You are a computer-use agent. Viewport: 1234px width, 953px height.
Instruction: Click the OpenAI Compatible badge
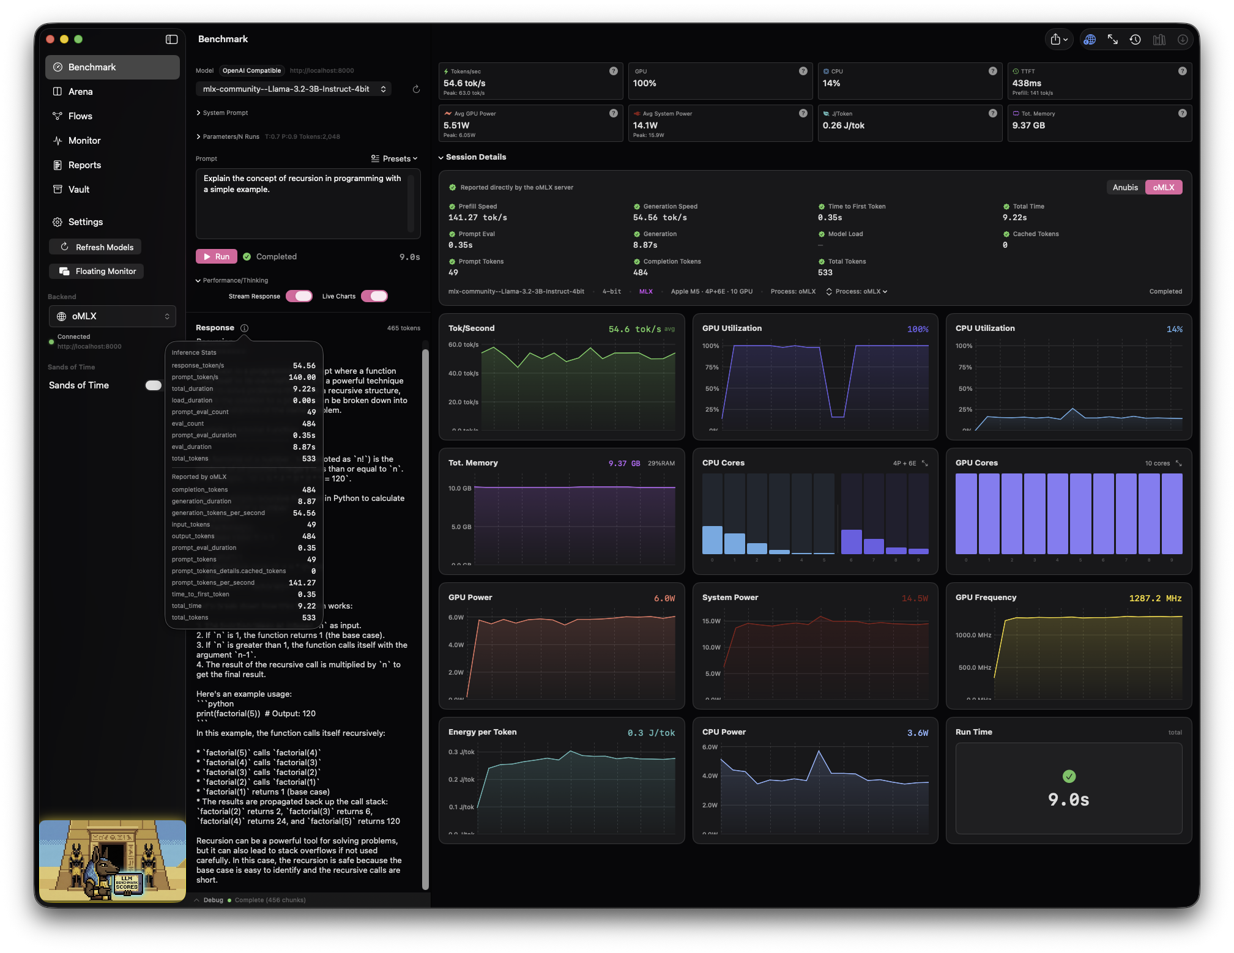coord(252,71)
